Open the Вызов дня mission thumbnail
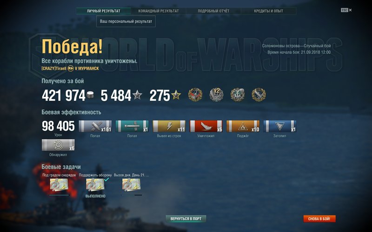The image size is (372, 232). (x=132, y=185)
